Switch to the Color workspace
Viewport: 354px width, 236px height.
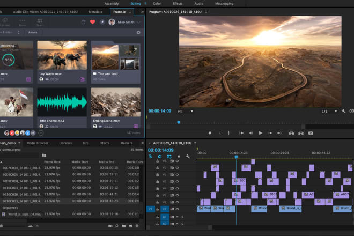[x=157, y=3]
